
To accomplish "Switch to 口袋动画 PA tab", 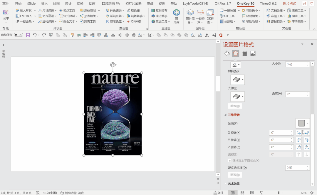I will (111, 4).
